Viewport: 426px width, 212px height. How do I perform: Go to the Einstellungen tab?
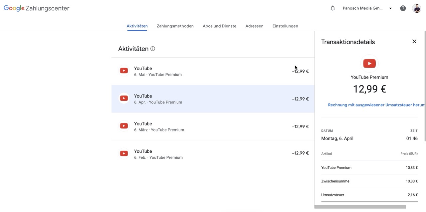click(x=285, y=26)
